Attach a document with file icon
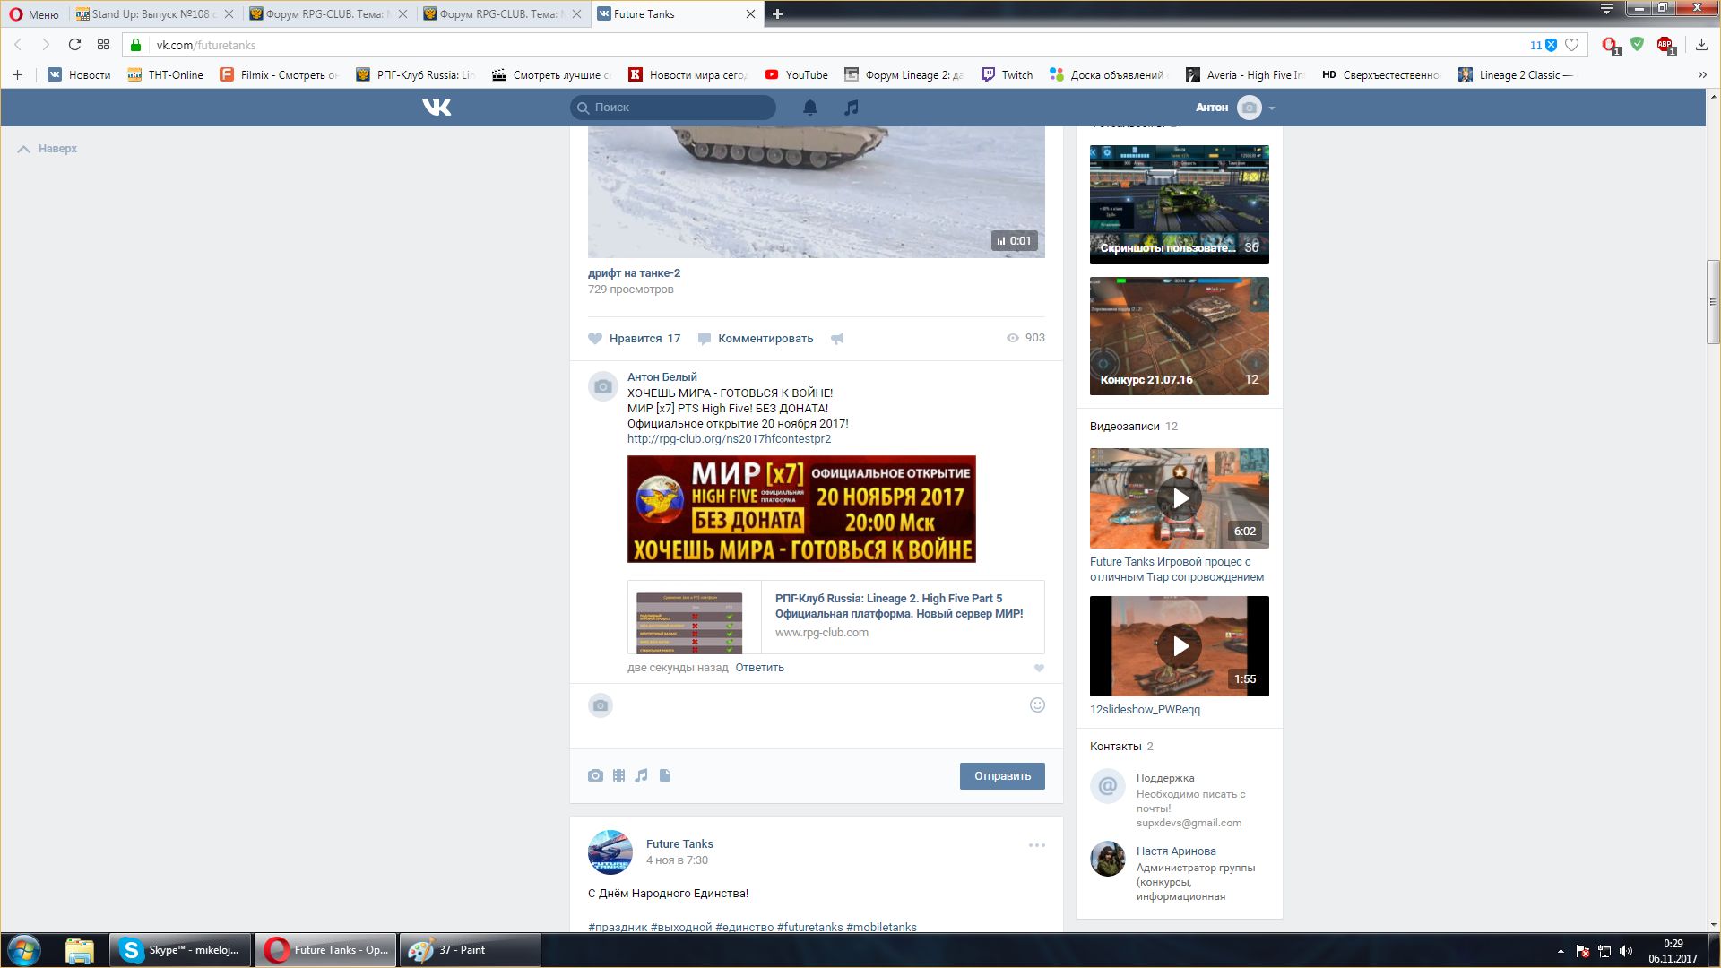This screenshot has width=1721, height=968. 665,775
